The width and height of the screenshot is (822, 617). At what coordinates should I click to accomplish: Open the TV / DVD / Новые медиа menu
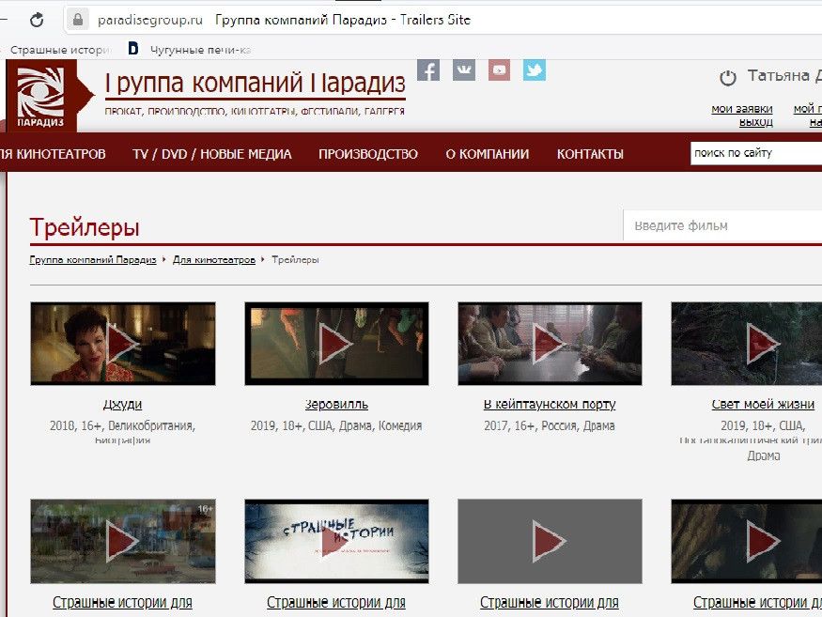(212, 154)
